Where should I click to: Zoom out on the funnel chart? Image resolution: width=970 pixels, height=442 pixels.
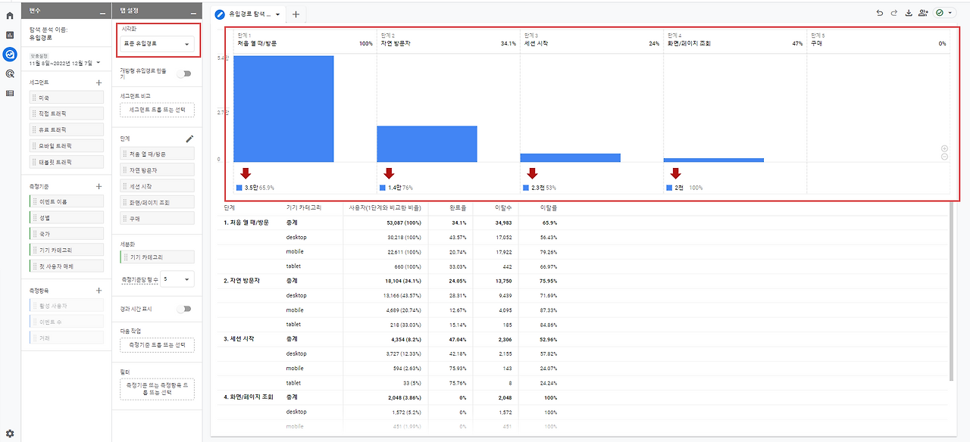(x=944, y=157)
